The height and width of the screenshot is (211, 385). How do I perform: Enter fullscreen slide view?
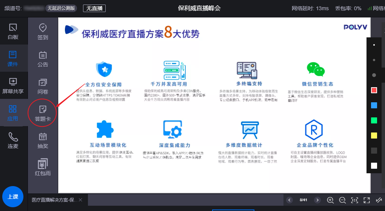(367, 200)
